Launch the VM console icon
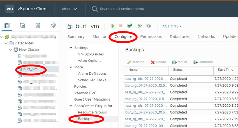238x128 pixels. coord(130,26)
